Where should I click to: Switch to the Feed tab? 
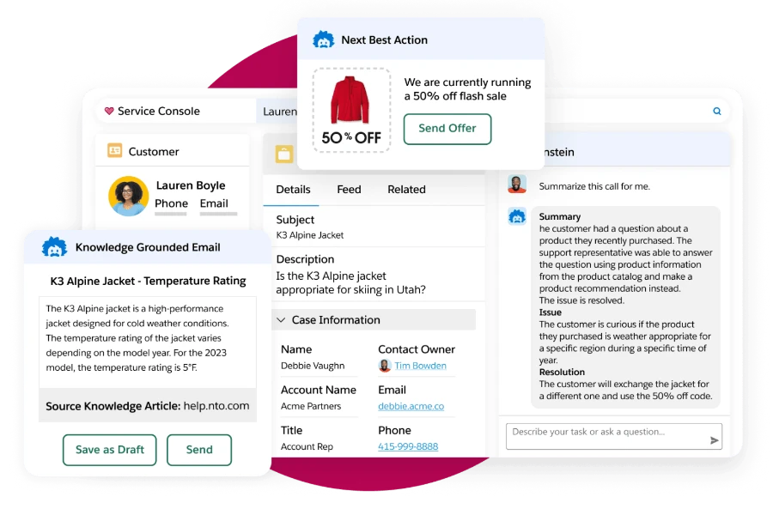(x=349, y=190)
